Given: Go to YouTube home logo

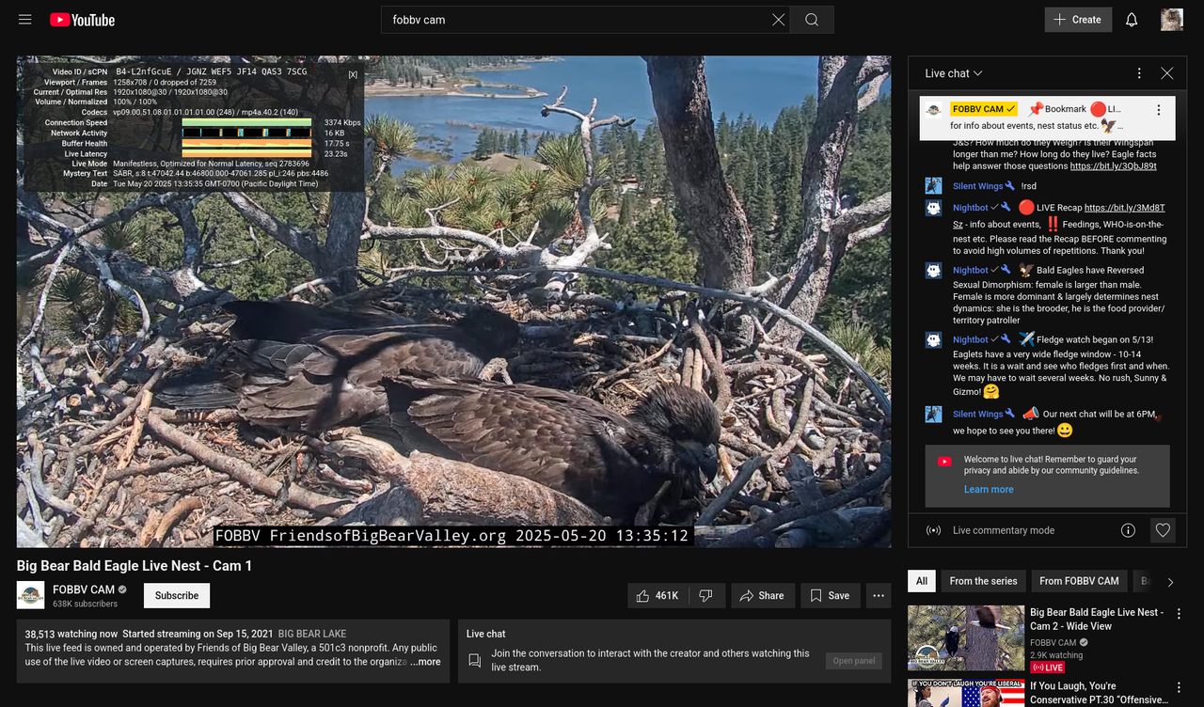Looking at the screenshot, I should 82,20.
